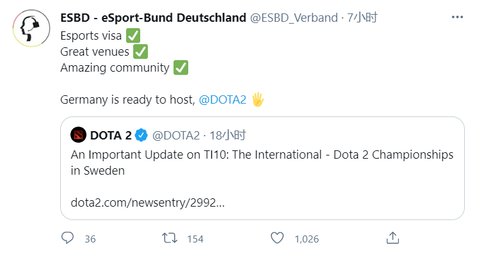Open ESBD - eSport-Bund Deutschland display name
477x254 pixels.
coord(153,18)
